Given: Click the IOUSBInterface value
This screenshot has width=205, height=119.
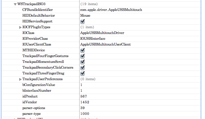Looking at the screenshot, I should pyautogui.click(x=93, y=38).
